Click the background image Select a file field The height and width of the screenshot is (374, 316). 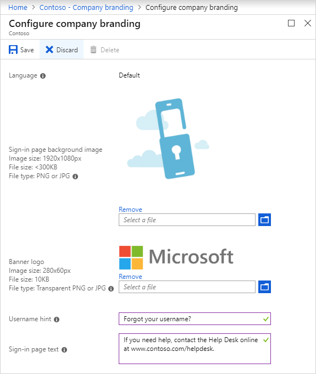187,219
